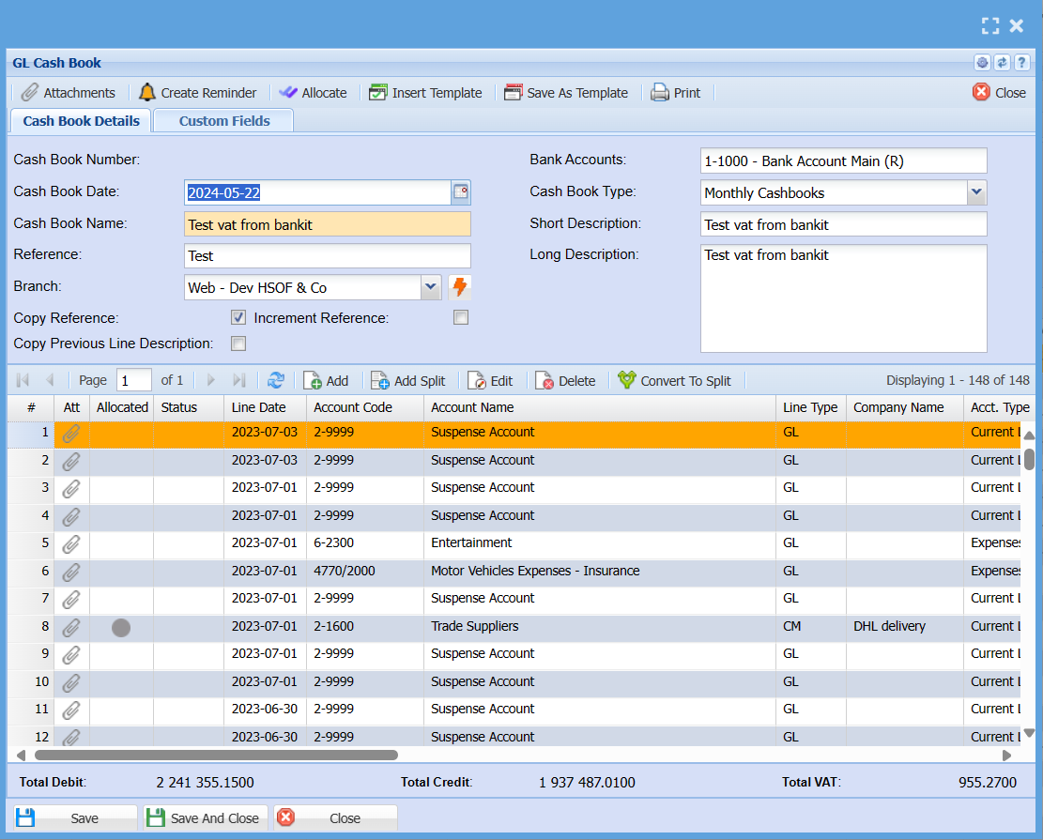Screen dimensions: 1043x840
Task: Open the Allocate tool
Action: (314, 93)
